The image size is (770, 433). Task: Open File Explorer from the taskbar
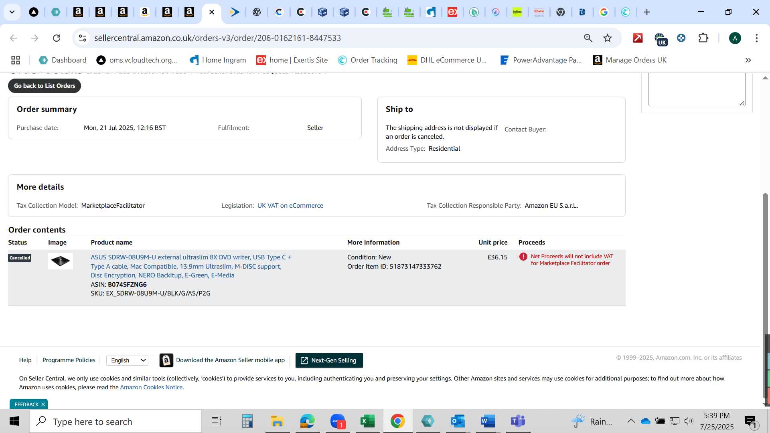coord(277,421)
